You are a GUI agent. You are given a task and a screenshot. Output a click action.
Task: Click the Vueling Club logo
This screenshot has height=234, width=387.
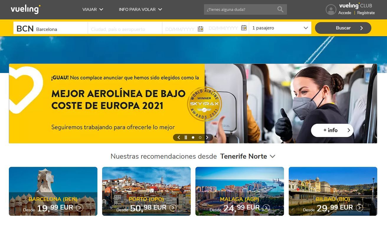[355, 6]
